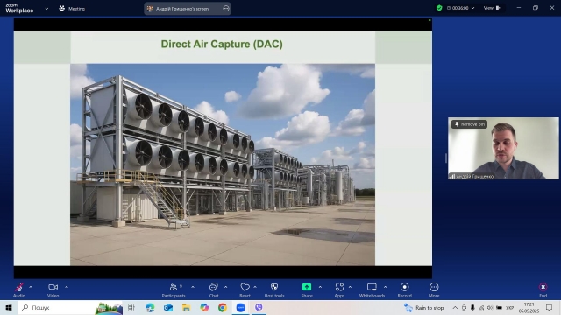Toggle the camera with the Video icon
This screenshot has height=315, width=561.
53,290
